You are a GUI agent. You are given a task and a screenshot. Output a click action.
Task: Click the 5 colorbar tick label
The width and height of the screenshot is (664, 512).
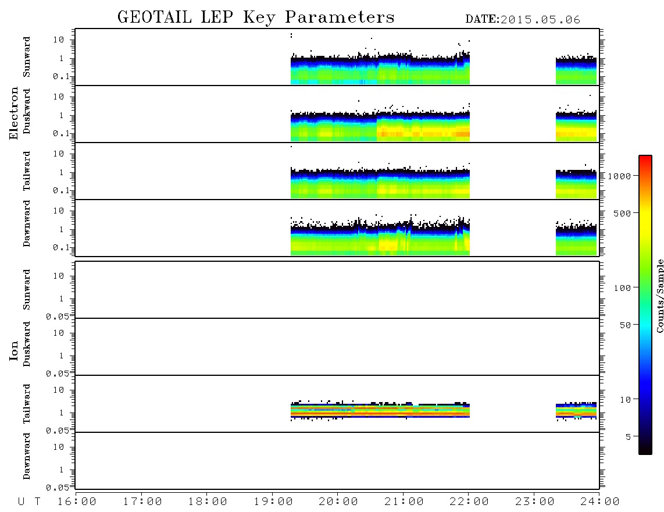628,437
